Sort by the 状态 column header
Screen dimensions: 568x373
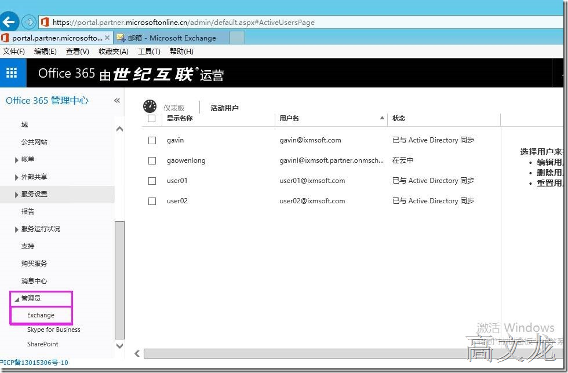[399, 118]
